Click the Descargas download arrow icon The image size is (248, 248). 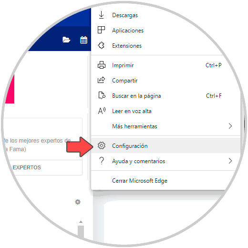101,15
